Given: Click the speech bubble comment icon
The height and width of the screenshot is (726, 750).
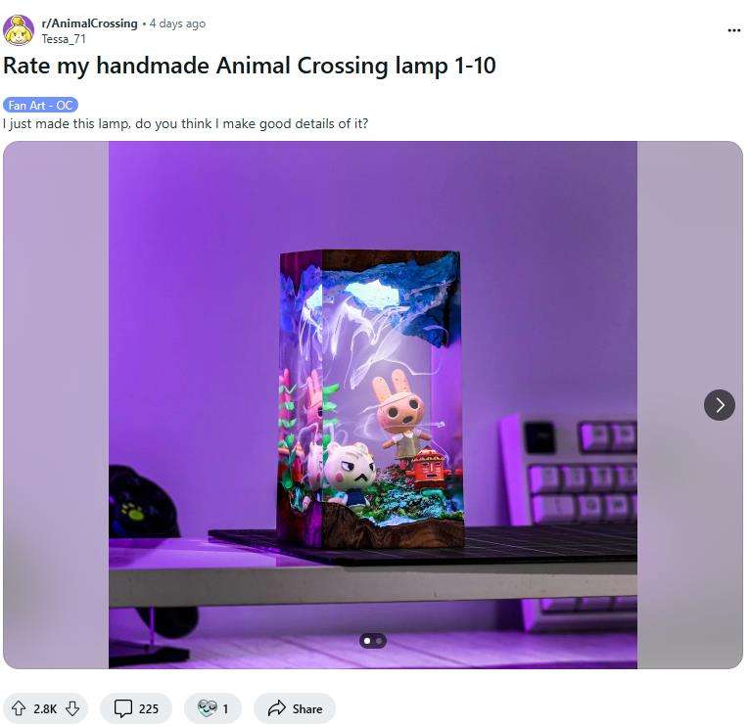Looking at the screenshot, I should pos(123,708).
